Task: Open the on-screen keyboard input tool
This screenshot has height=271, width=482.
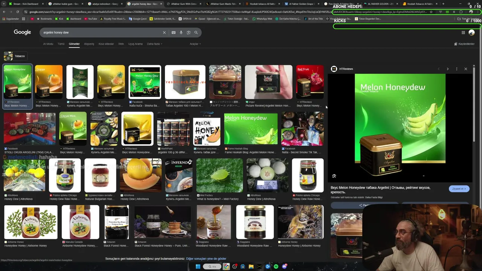Action: point(174,32)
